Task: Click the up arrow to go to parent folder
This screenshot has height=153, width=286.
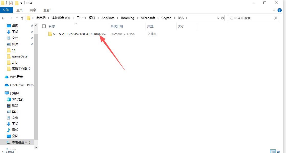Action: click(22, 18)
